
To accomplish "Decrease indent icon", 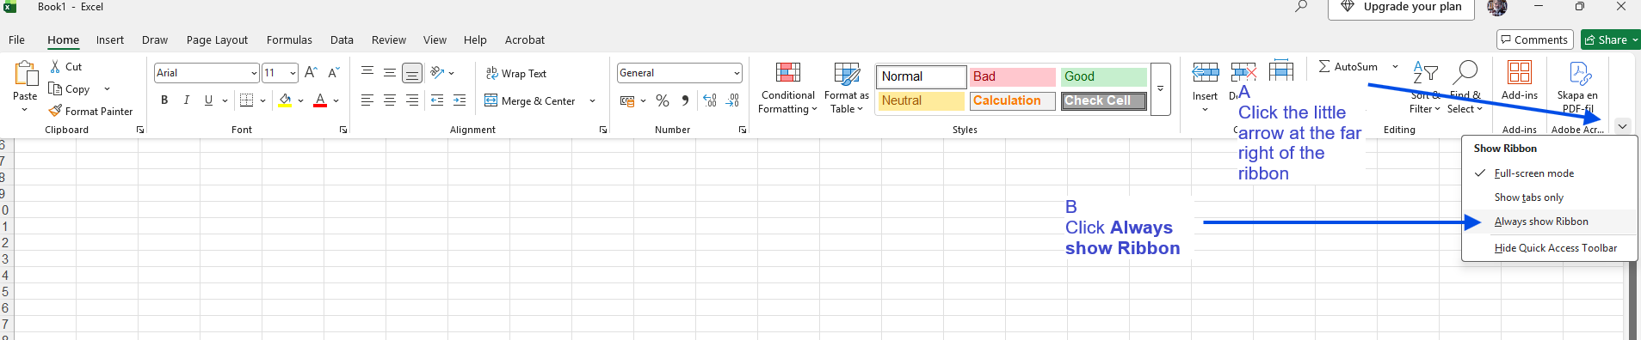I will (x=437, y=100).
